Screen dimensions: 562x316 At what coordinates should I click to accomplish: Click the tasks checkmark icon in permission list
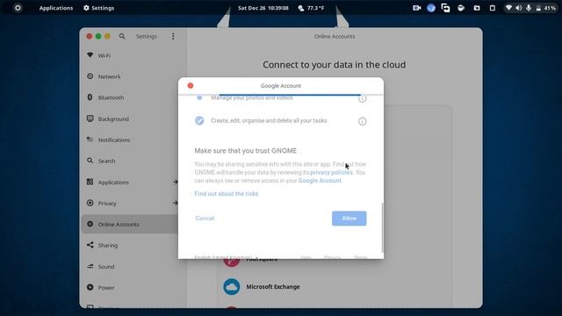199,120
